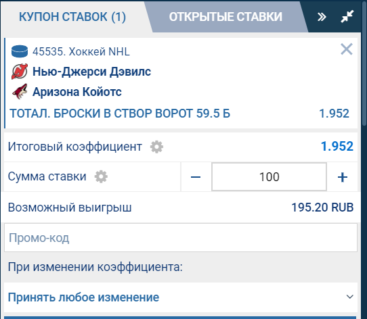Remove the bet using the X icon
This screenshot has width=367, height=319.
tap(347, 49)
